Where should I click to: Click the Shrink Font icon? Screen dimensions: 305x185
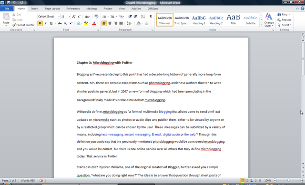(x=79, y=17)
